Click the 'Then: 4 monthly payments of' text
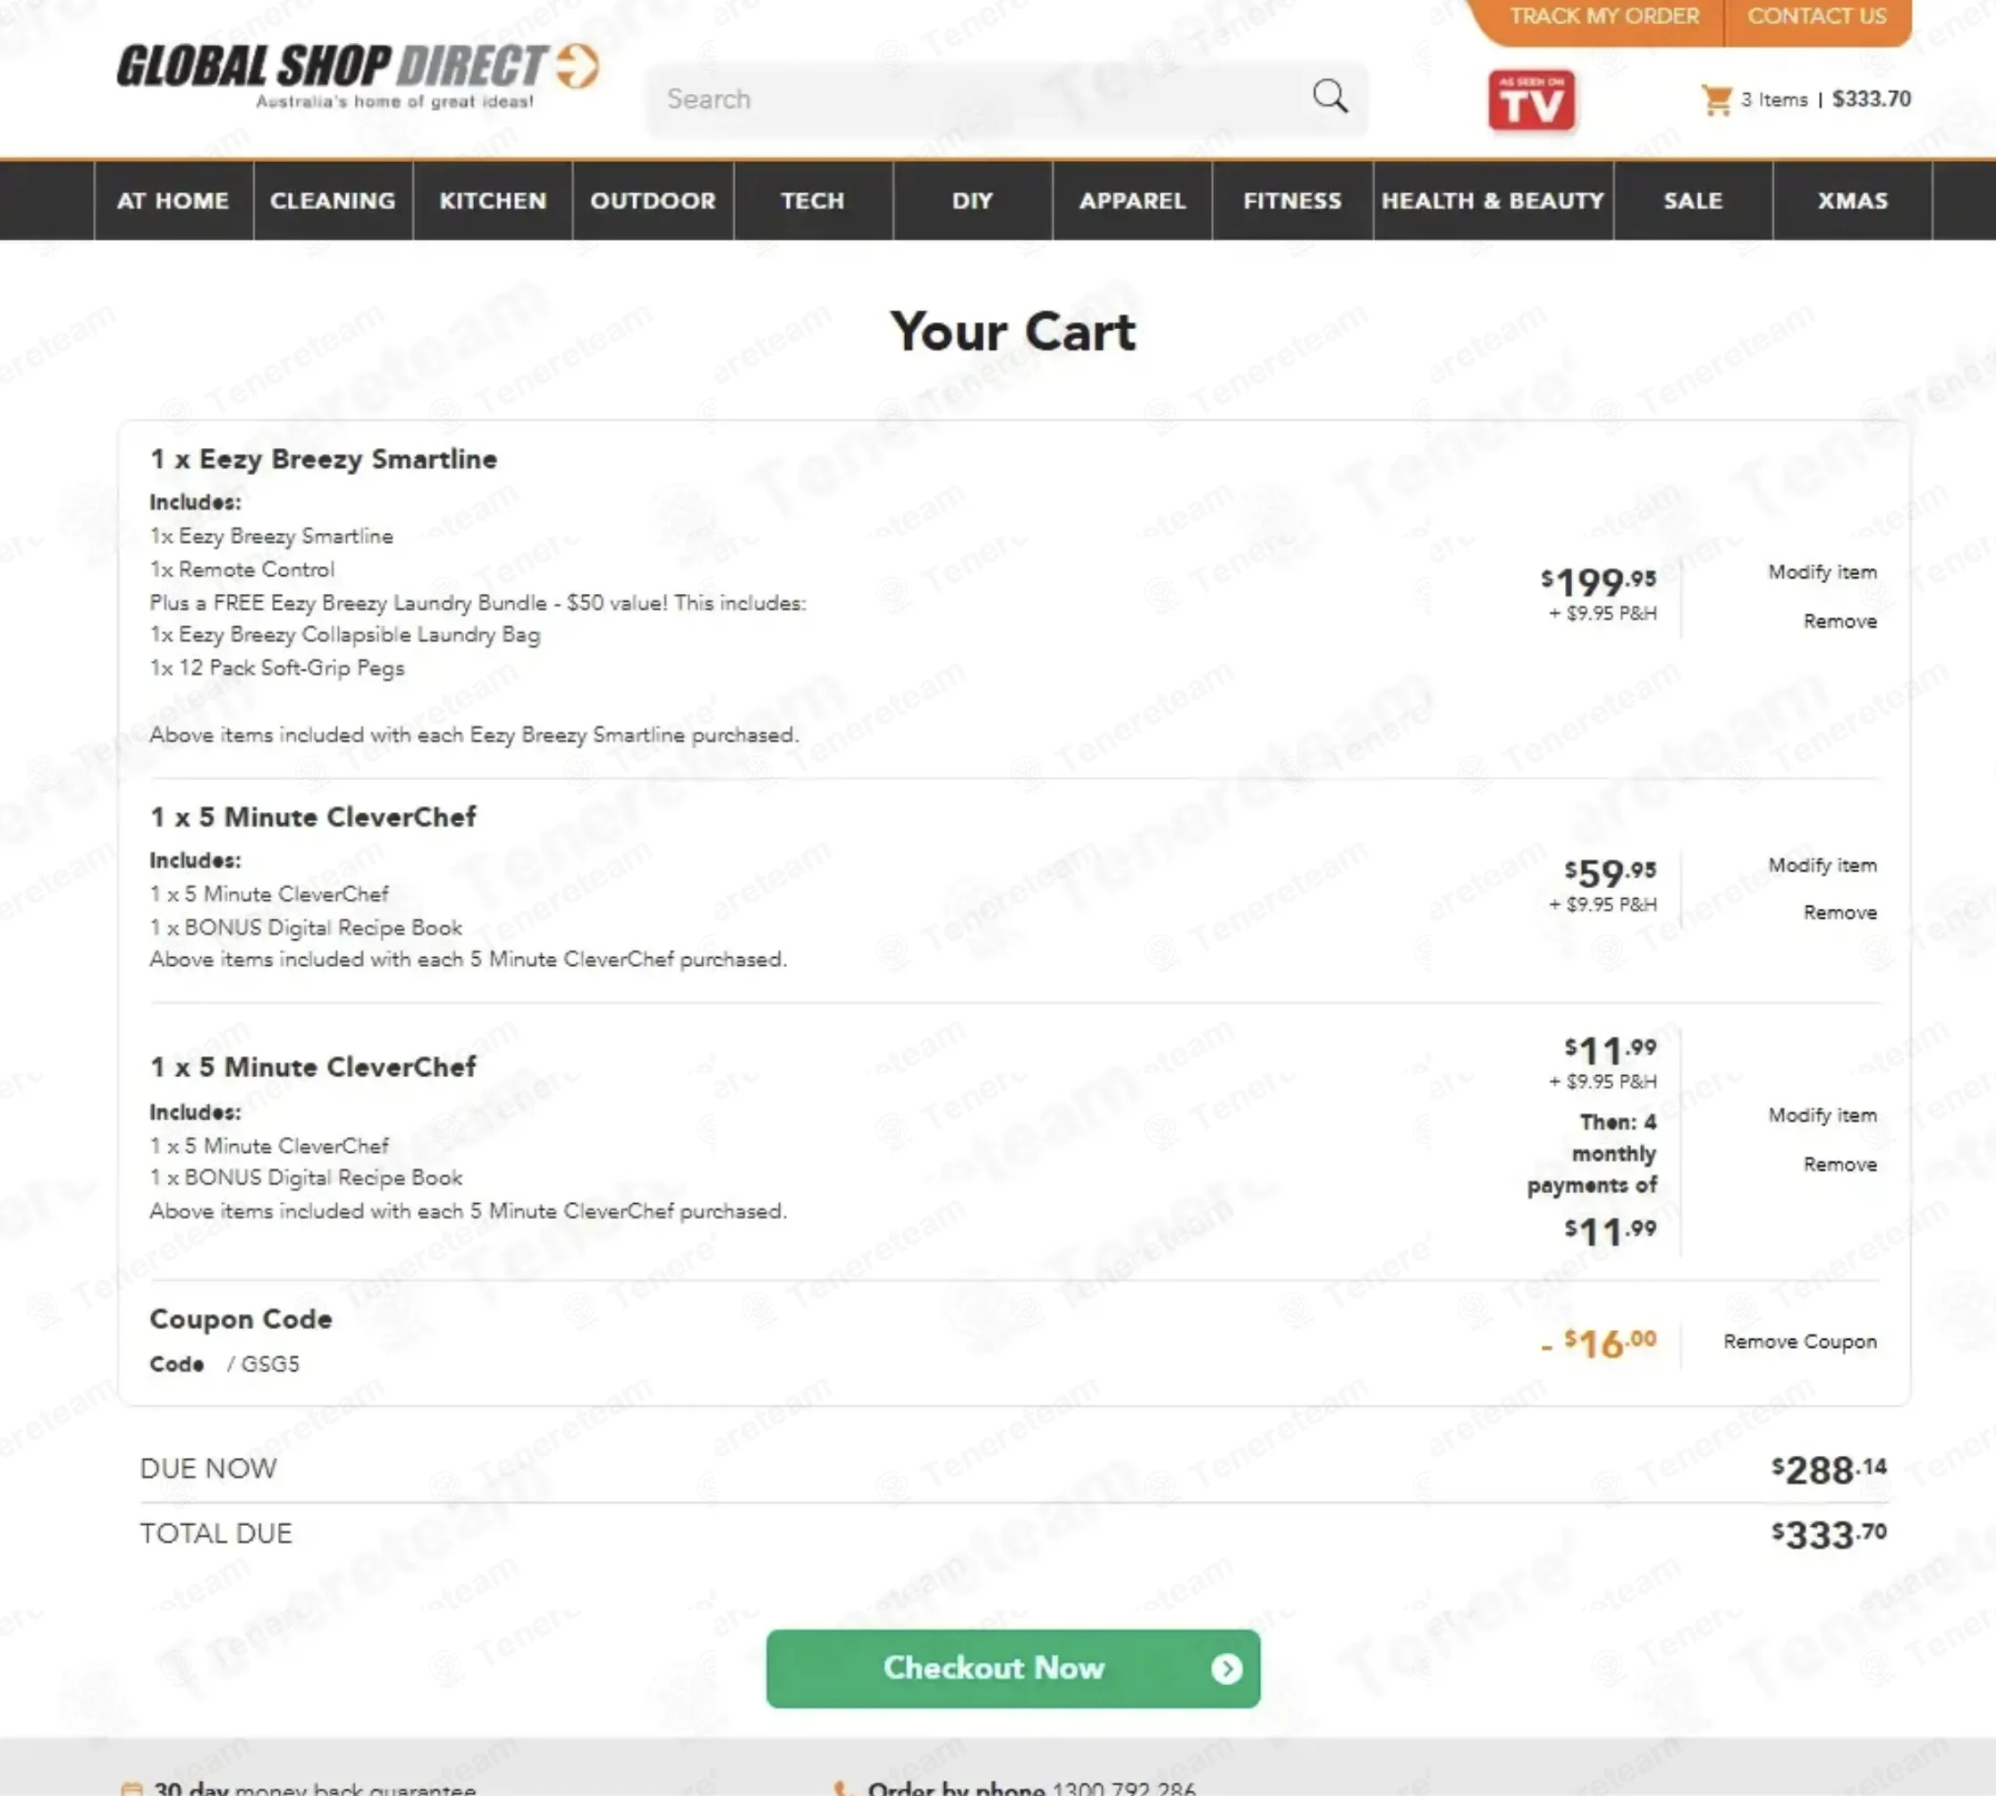The image size is (1996, 1796). 1593,1154
